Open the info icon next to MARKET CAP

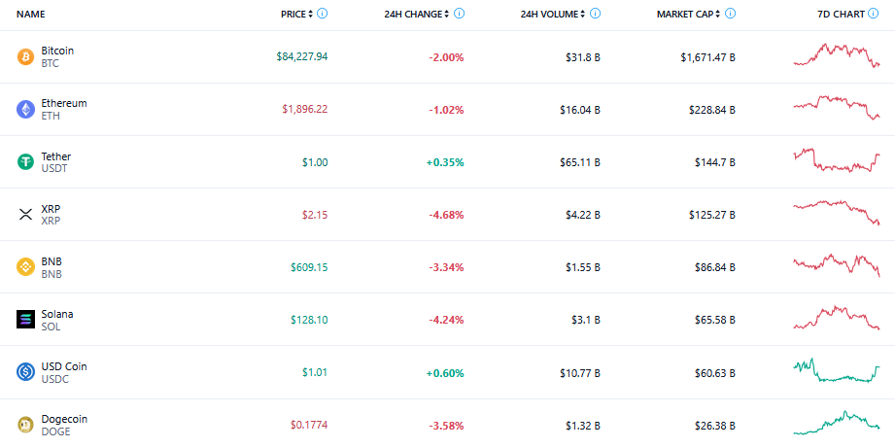click(x=730, y=14)
